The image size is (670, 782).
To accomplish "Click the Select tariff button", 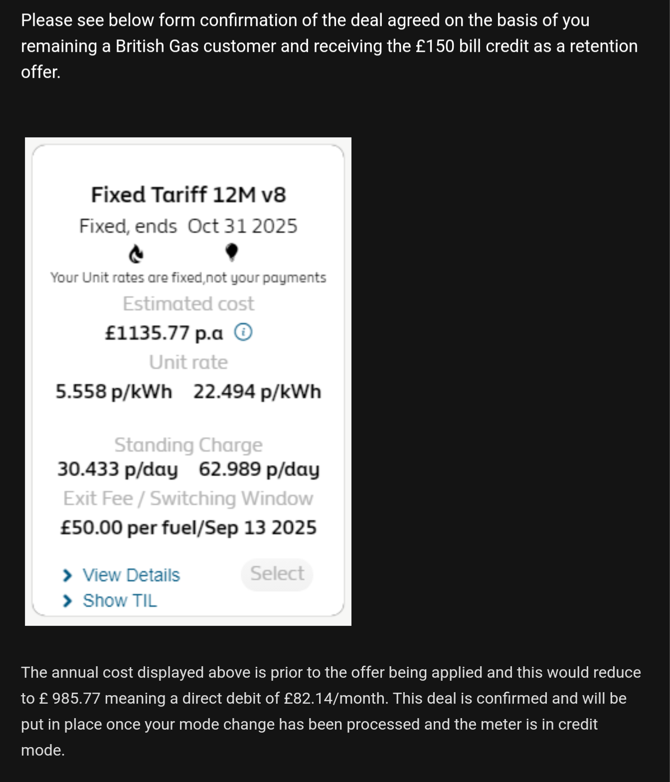I will (x=277, y=574).
